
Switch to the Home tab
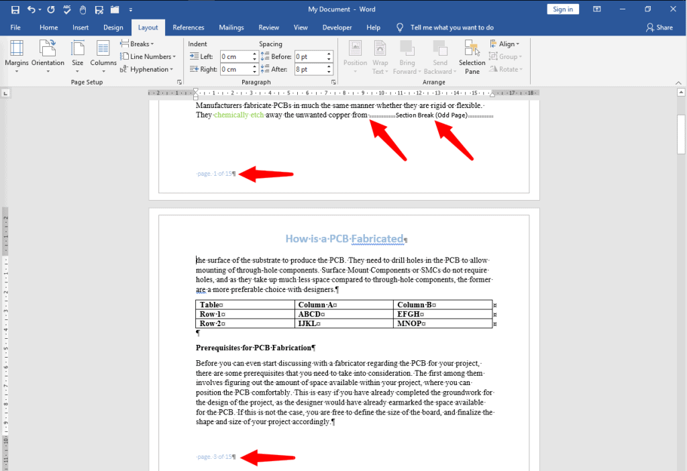[48, 27]
